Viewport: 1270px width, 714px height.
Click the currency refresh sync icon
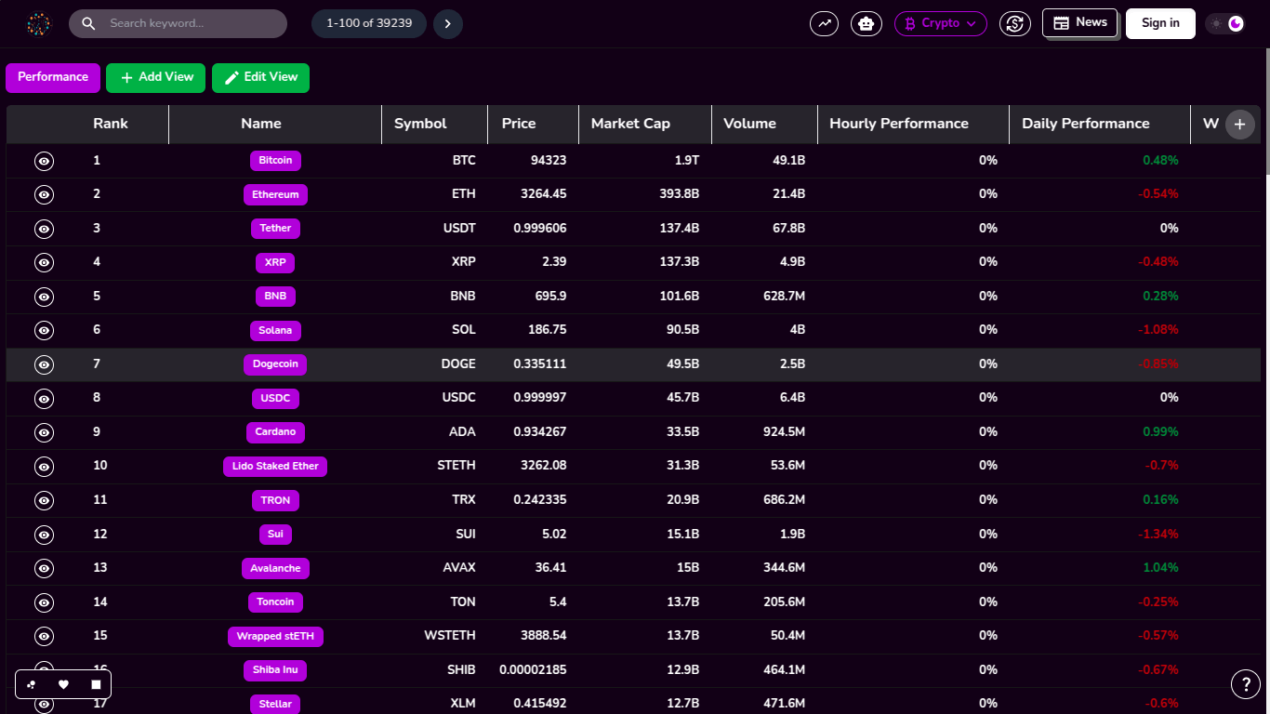pos(1015,23)
